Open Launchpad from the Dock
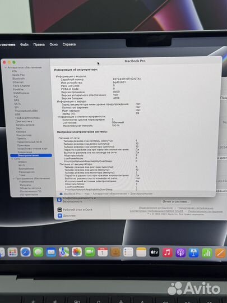Screen dimensions: 227x303 [x=12, y=252]
